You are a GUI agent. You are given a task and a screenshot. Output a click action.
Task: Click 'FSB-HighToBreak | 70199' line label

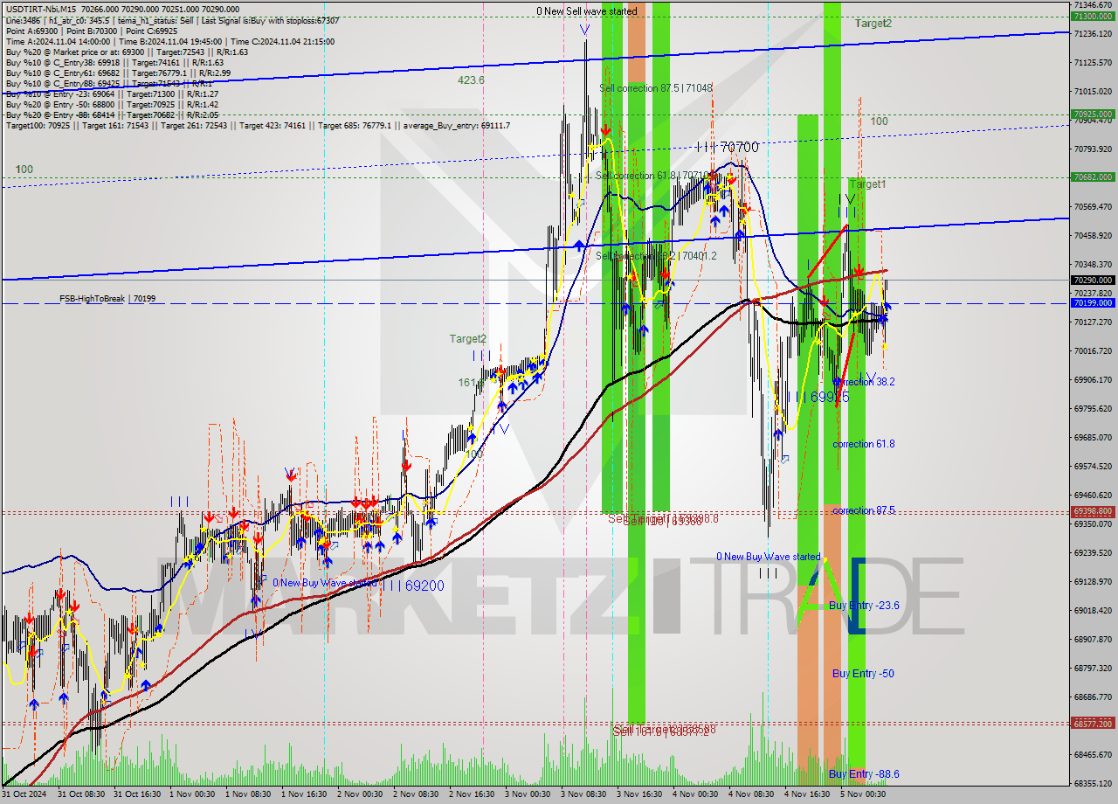tap(107, 299)
